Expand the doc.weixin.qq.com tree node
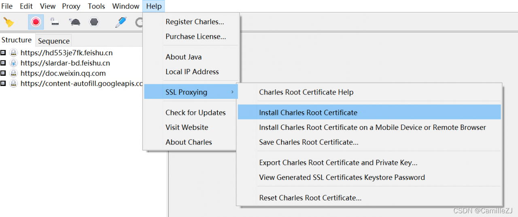 click(x=3, y=73)
